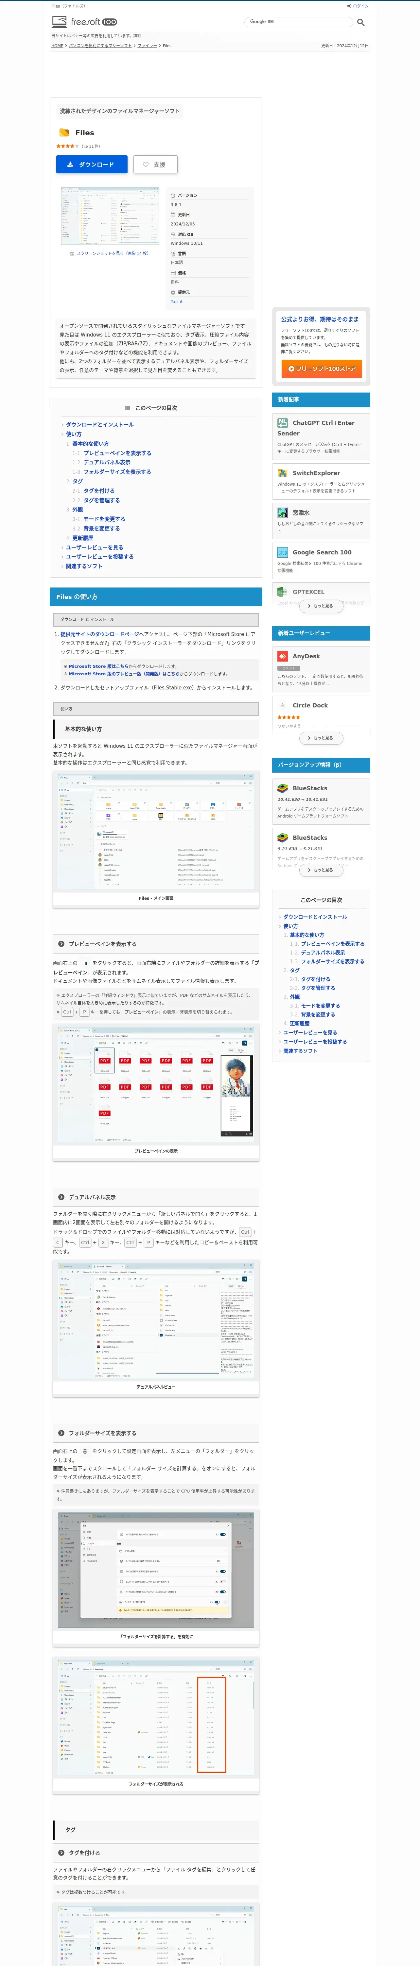This screenshot has height=1966, width=420.
Task: Jump to 使い方 in main contents list
Action: pos(73,434)
